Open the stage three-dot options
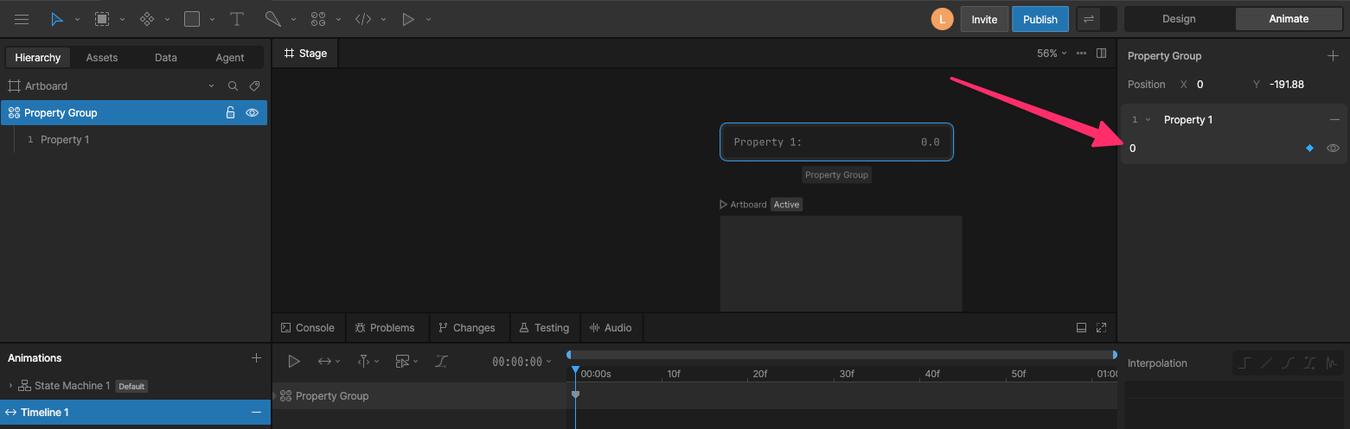 (x=1081, y=54)
